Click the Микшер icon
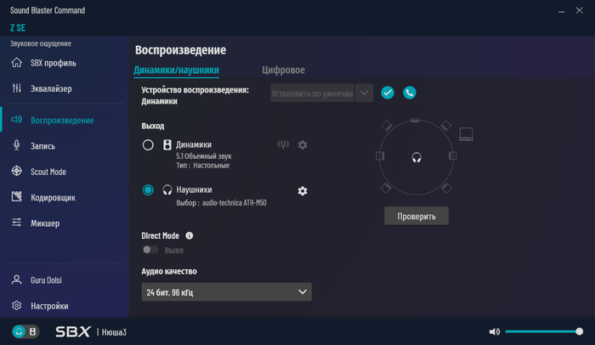Image resolution: width=595 pixels, height=345 pixels. pyautogui.click(x=17, y=223)
